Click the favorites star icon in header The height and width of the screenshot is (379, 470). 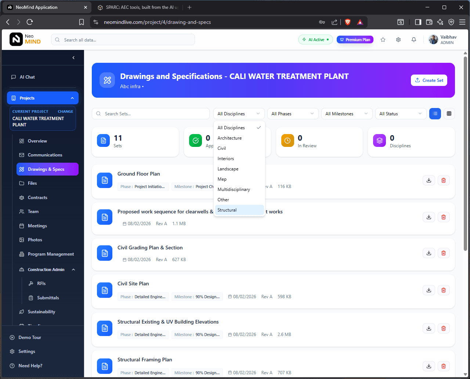[383, 40]
